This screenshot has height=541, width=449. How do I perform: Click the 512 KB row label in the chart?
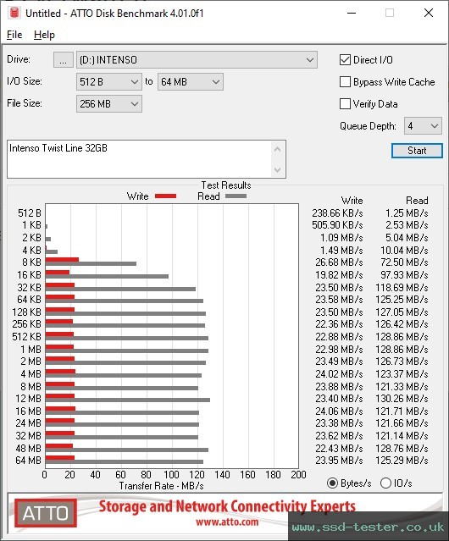[x=26, y=337]
